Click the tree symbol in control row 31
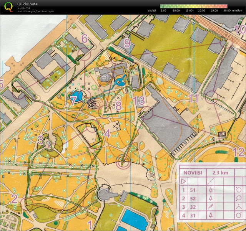This screenshot has height=231, width=246. pos(211,215)
